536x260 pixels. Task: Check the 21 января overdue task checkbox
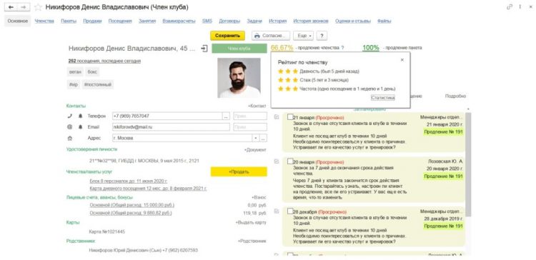(290, 117)
